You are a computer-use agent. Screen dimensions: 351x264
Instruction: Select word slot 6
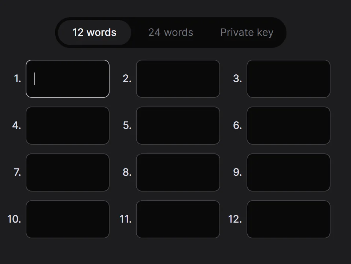(288, 126)
